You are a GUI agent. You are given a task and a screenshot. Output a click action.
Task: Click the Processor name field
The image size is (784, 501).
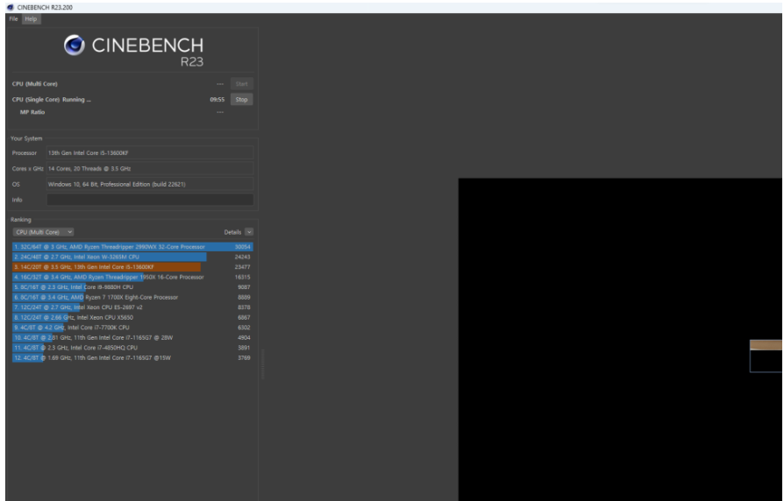click(149, 153)
